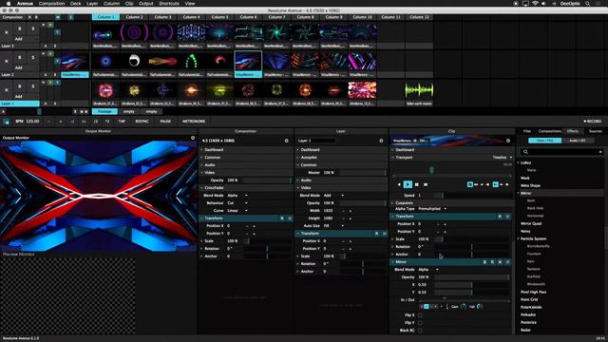
Task: Halve the BPM with /2 button
Action: point(96,122)
